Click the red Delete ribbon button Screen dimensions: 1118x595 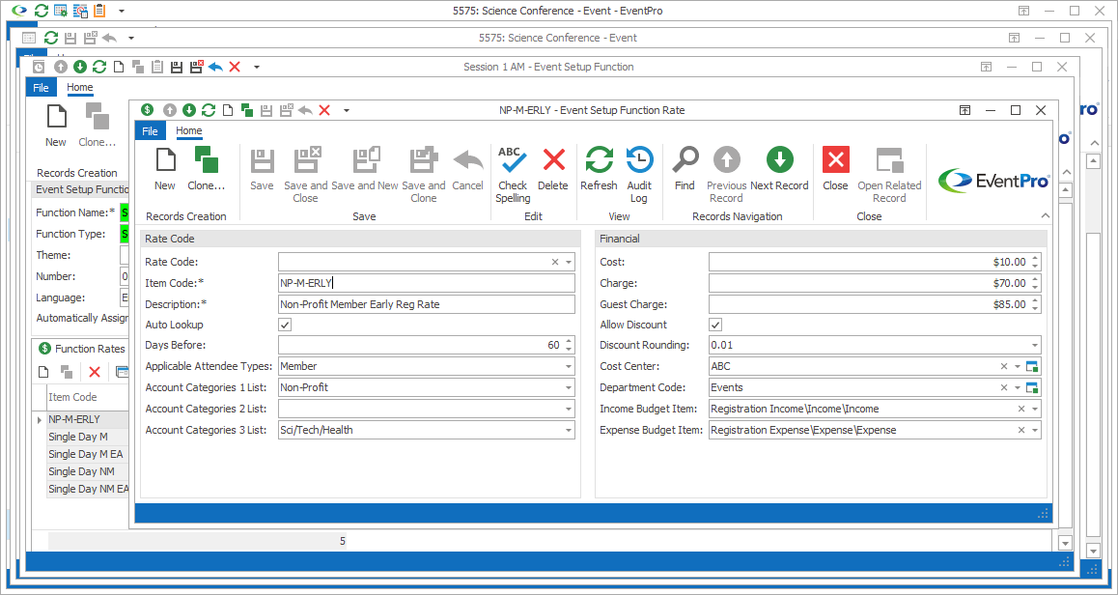click(553, 170)
